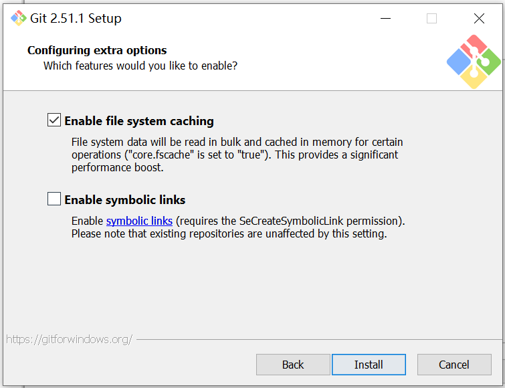Image resolution: width=505 pixels, height=388 pixels.
Task: Click the 'Git 2.51.1 Setup' window title
Action: tap(76, 19)
